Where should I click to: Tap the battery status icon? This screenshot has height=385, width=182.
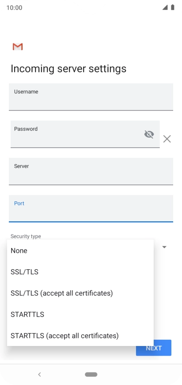click(173, 8)
